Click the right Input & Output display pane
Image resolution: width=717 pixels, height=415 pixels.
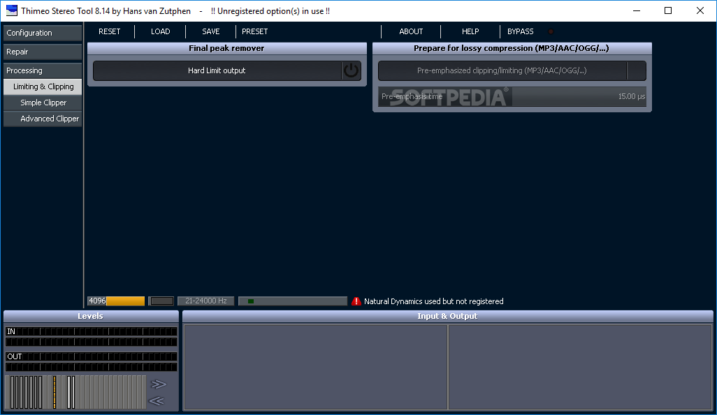click(580, 367)
